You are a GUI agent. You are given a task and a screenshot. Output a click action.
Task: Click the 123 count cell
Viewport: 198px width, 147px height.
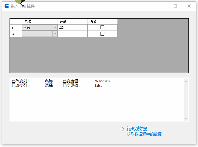[72, 28]
